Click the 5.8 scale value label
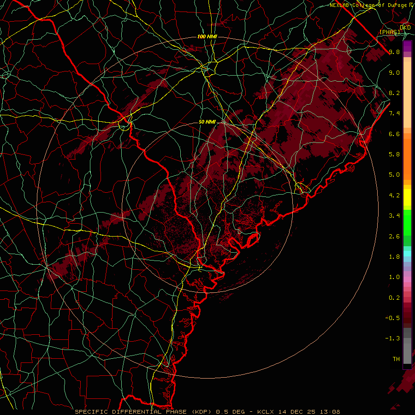The height and width of the screenshot is (415, 415). [394, 154]
